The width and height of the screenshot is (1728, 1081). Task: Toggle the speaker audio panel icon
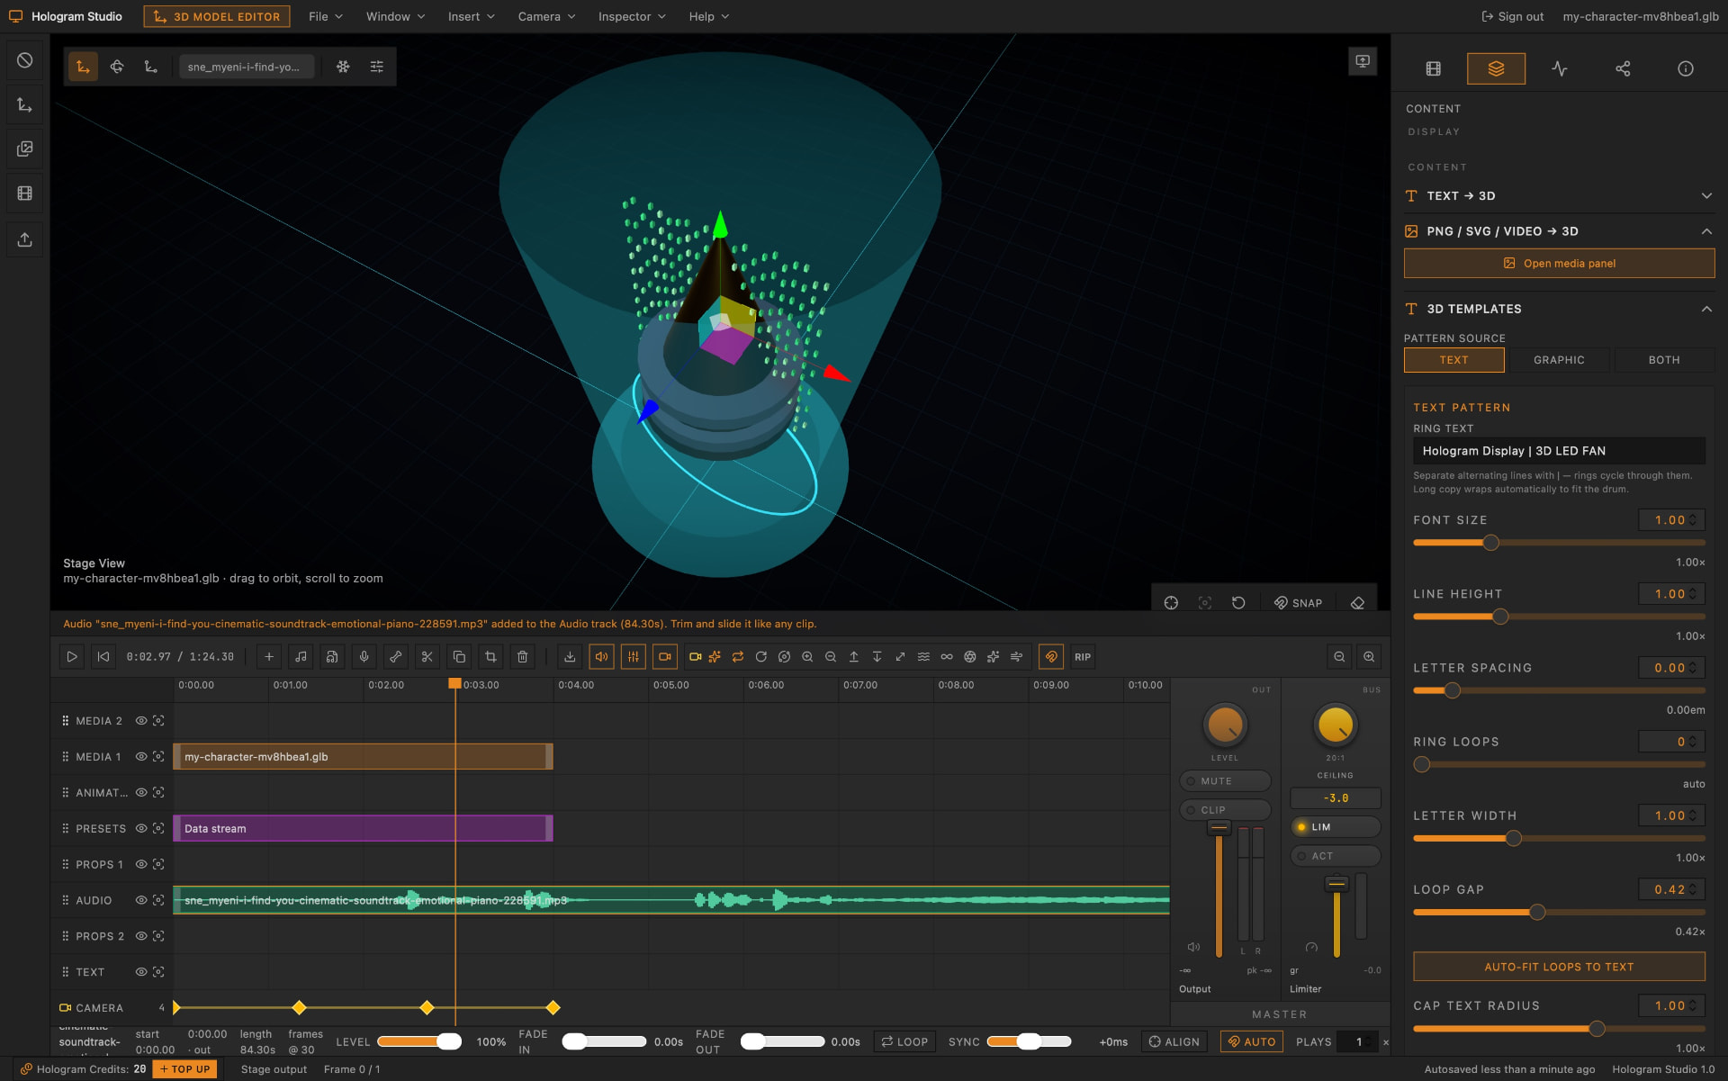601,657
